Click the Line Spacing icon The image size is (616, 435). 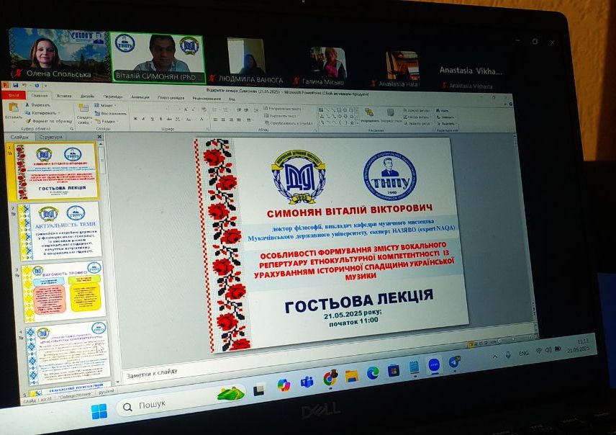pos(256,110)
